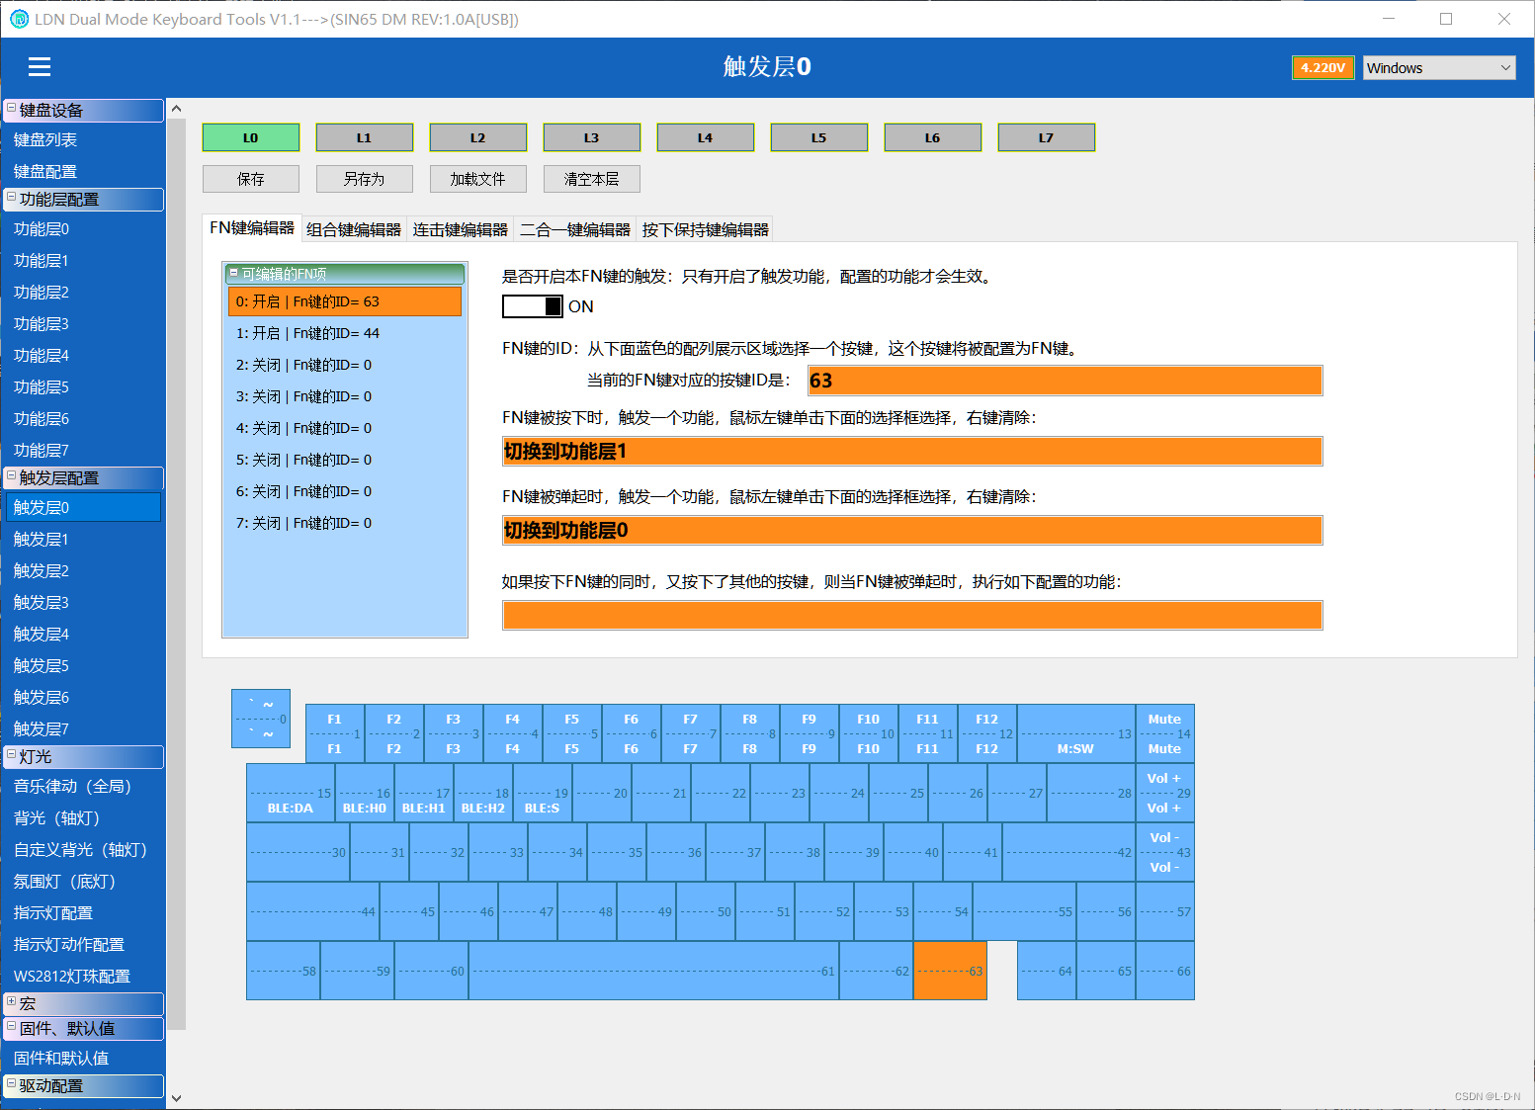1535x1110 pixels.
Task: Select the spacebar key 61 on layout
Action: click(654, 971)
